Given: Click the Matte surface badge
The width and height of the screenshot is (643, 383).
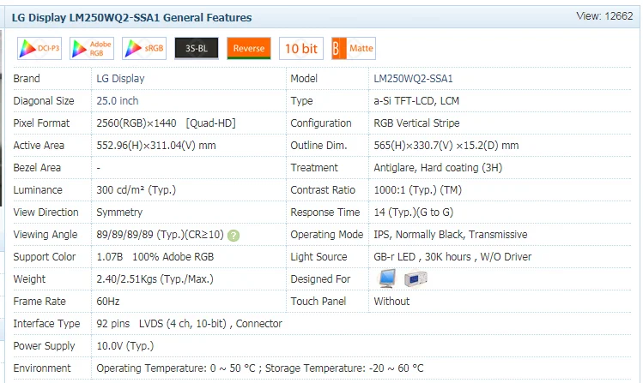Looking at the screenshot, I should point(354,48).
